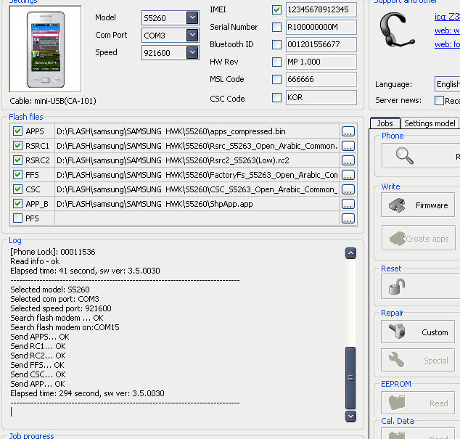
Task: Click the CSC Code input field
Action: pyautogui.click(x=321, y=97)
